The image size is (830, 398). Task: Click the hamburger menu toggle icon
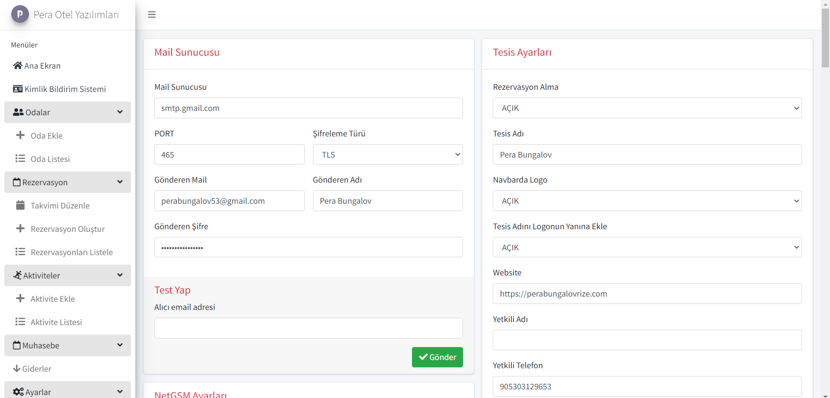pyautogui.click(x=152, y=15)
